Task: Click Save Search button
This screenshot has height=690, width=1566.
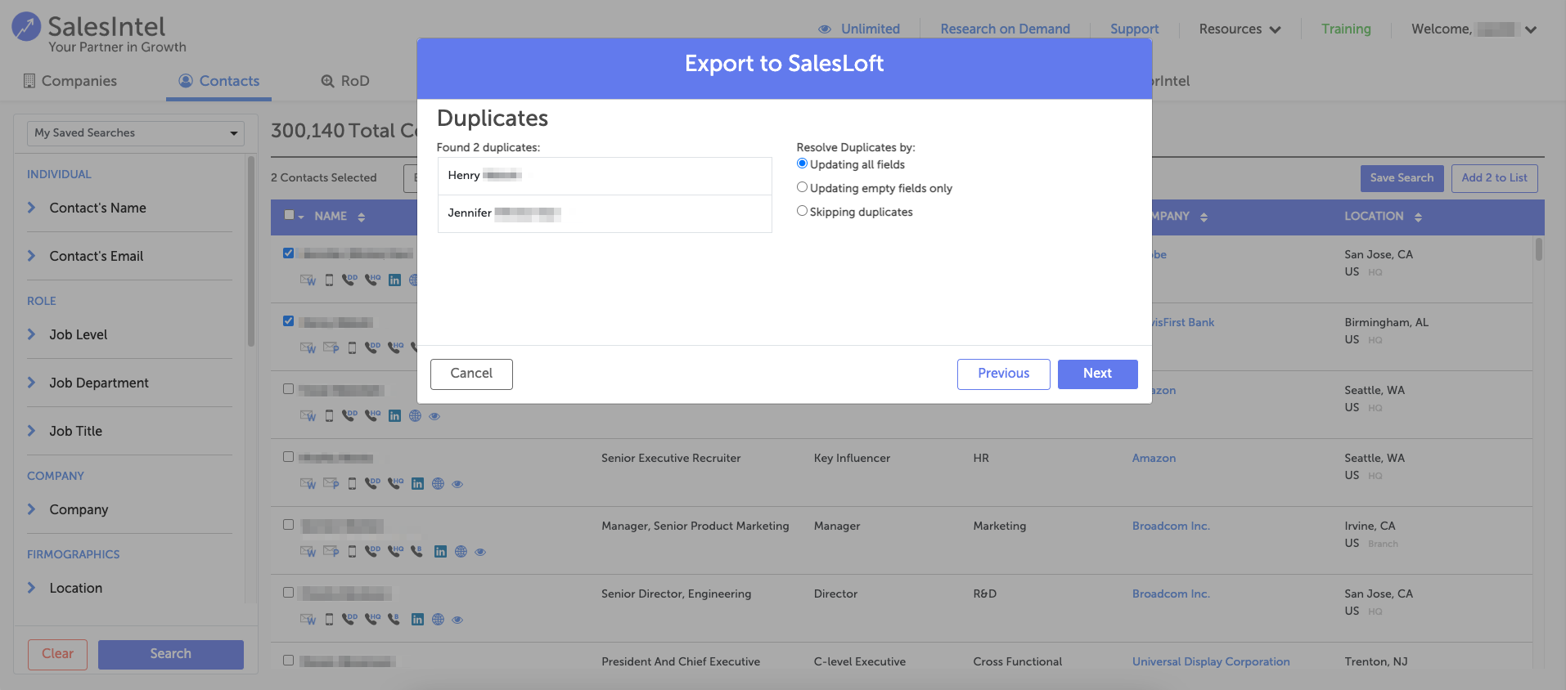Action: (x=1402, y=178)
